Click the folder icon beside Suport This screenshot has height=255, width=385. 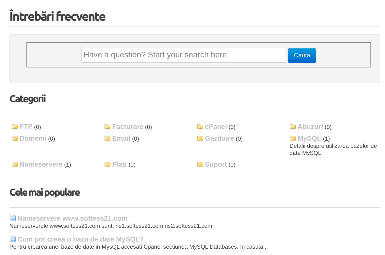(x=200, y=164)
